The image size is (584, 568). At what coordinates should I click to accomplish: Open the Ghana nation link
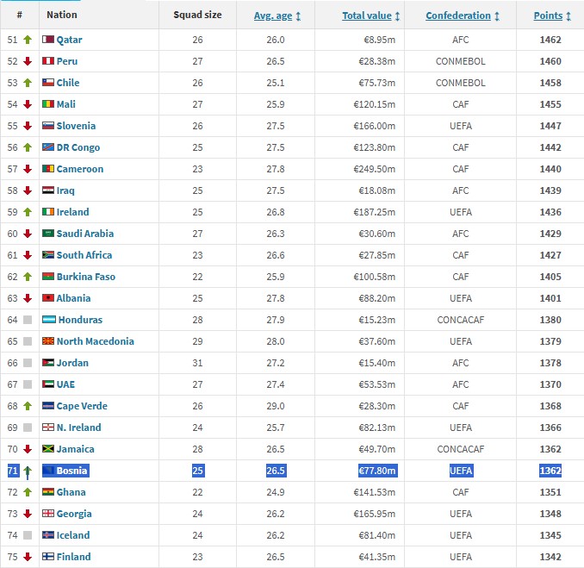click(x=71, y=492)
